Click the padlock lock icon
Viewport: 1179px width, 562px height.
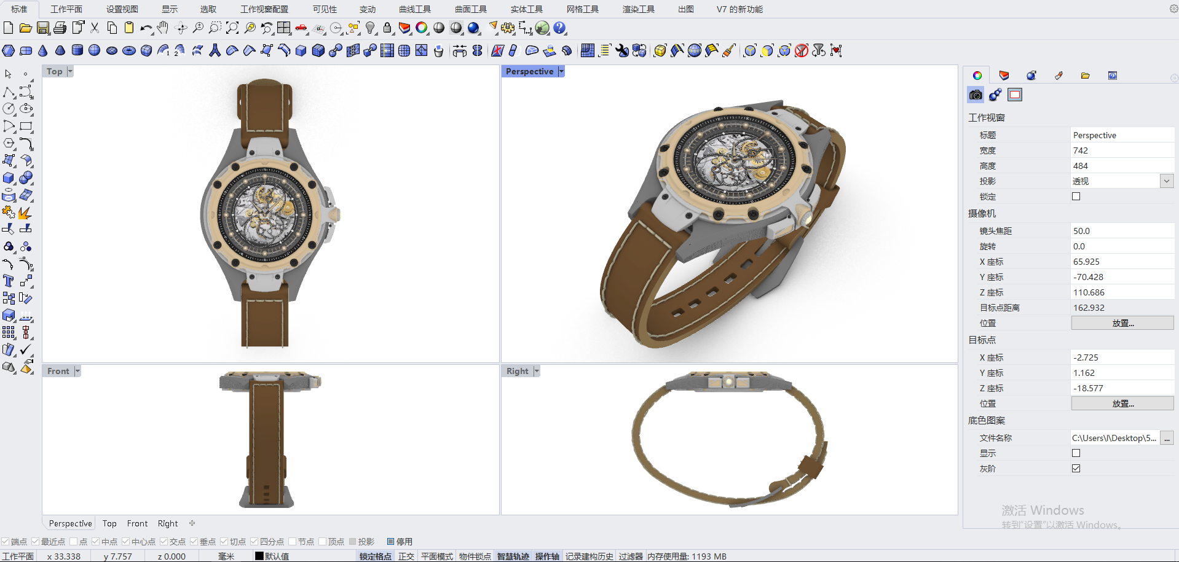387,28
